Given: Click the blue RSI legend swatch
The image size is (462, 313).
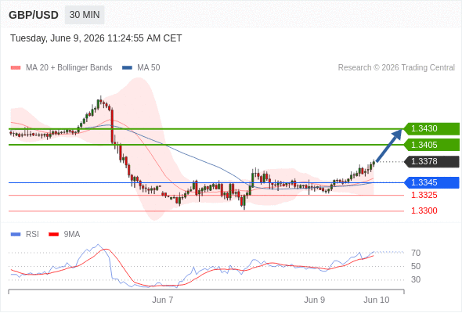Looking at the screenshot, I should click(x=16, y=235).
